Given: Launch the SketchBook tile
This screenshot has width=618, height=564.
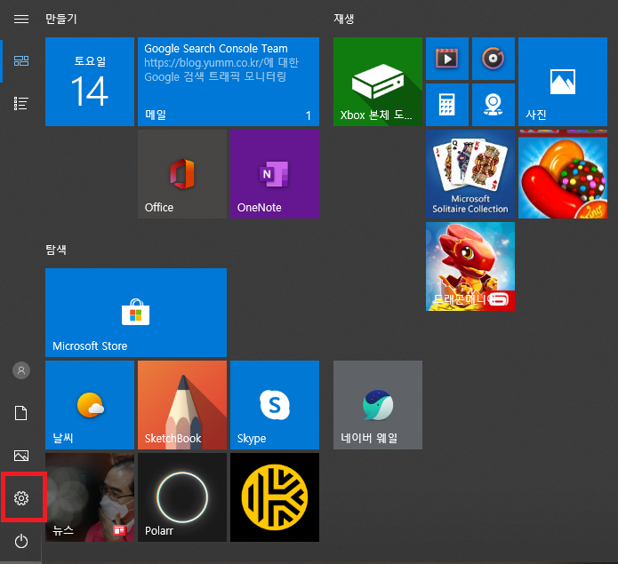Looking at the screenshot, I should pyautogui.click(x=182, y=405).
